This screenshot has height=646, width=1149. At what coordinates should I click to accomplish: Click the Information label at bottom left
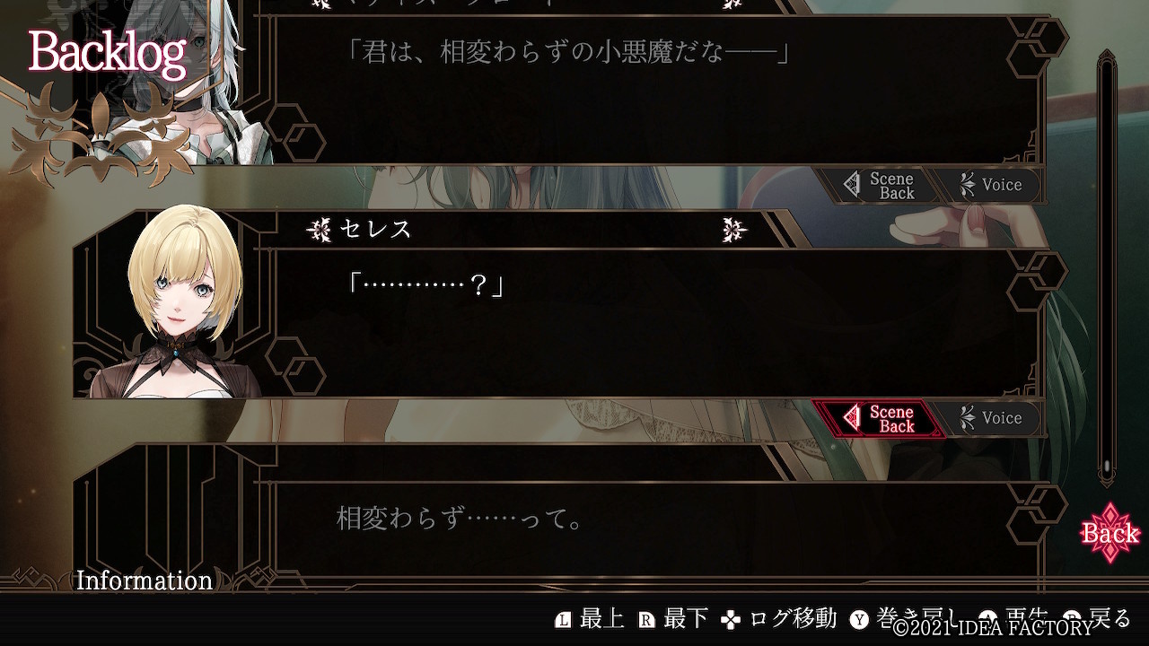click(145, 581)
